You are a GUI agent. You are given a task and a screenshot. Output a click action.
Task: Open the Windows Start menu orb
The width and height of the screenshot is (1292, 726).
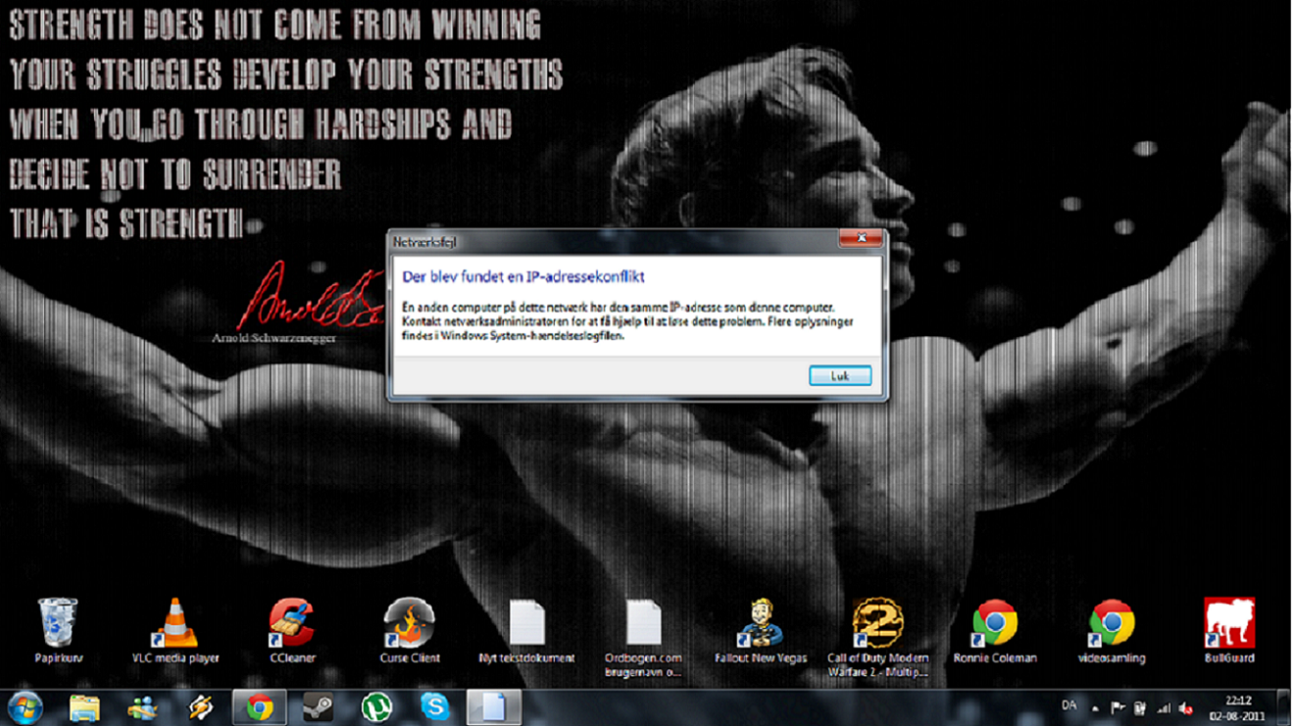[25, 707]
